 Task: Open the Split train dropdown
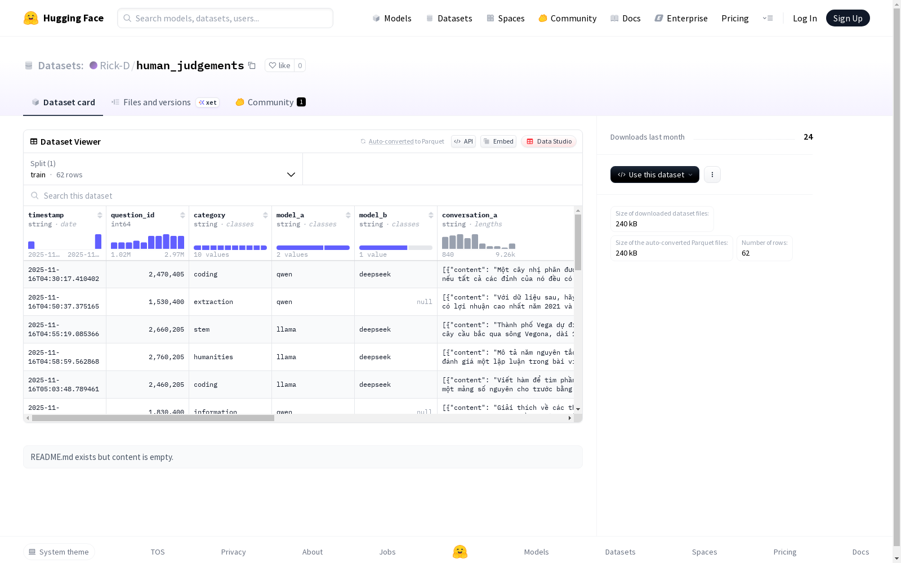point(163,169)
